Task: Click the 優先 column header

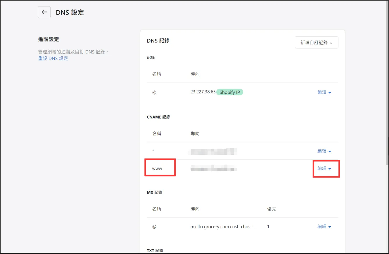Action: (x=272, y=209)
